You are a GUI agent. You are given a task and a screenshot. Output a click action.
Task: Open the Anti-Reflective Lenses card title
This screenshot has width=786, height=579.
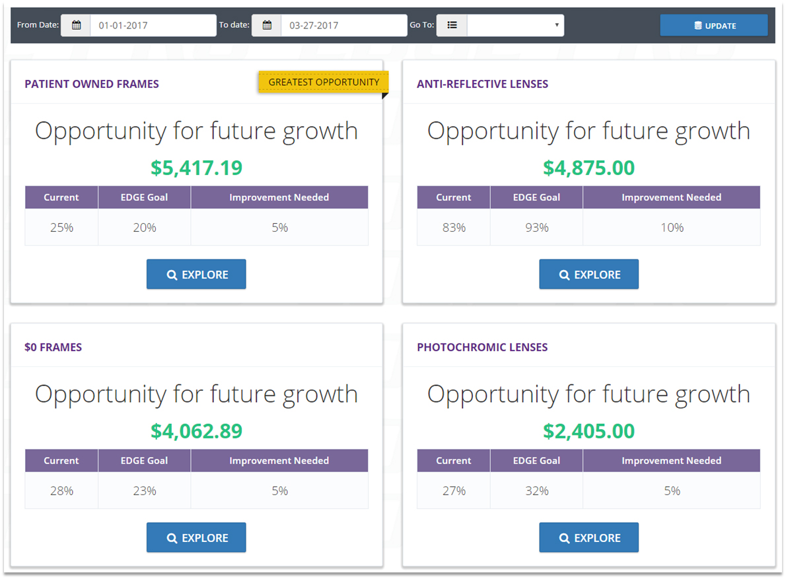[482, 84]
